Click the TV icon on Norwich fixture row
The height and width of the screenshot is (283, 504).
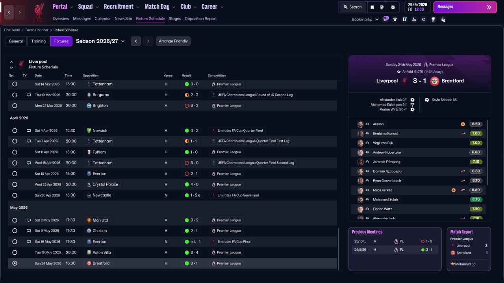[x=28, y=131]
